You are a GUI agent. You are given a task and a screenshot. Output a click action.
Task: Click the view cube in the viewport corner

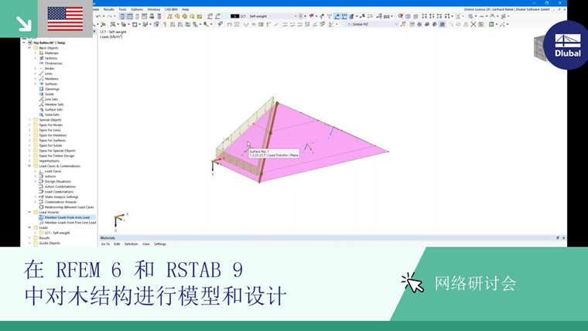point(539,48)
